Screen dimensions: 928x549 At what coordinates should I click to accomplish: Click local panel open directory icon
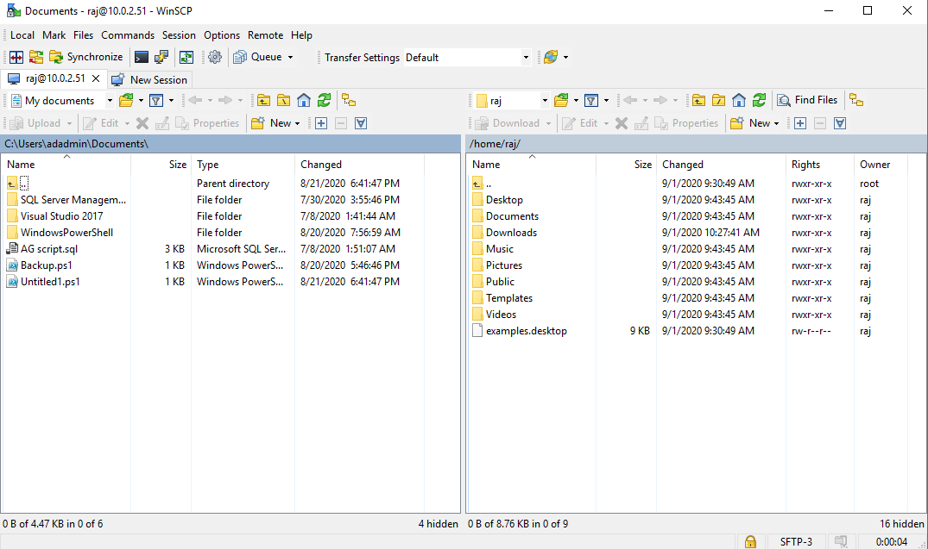126,101
